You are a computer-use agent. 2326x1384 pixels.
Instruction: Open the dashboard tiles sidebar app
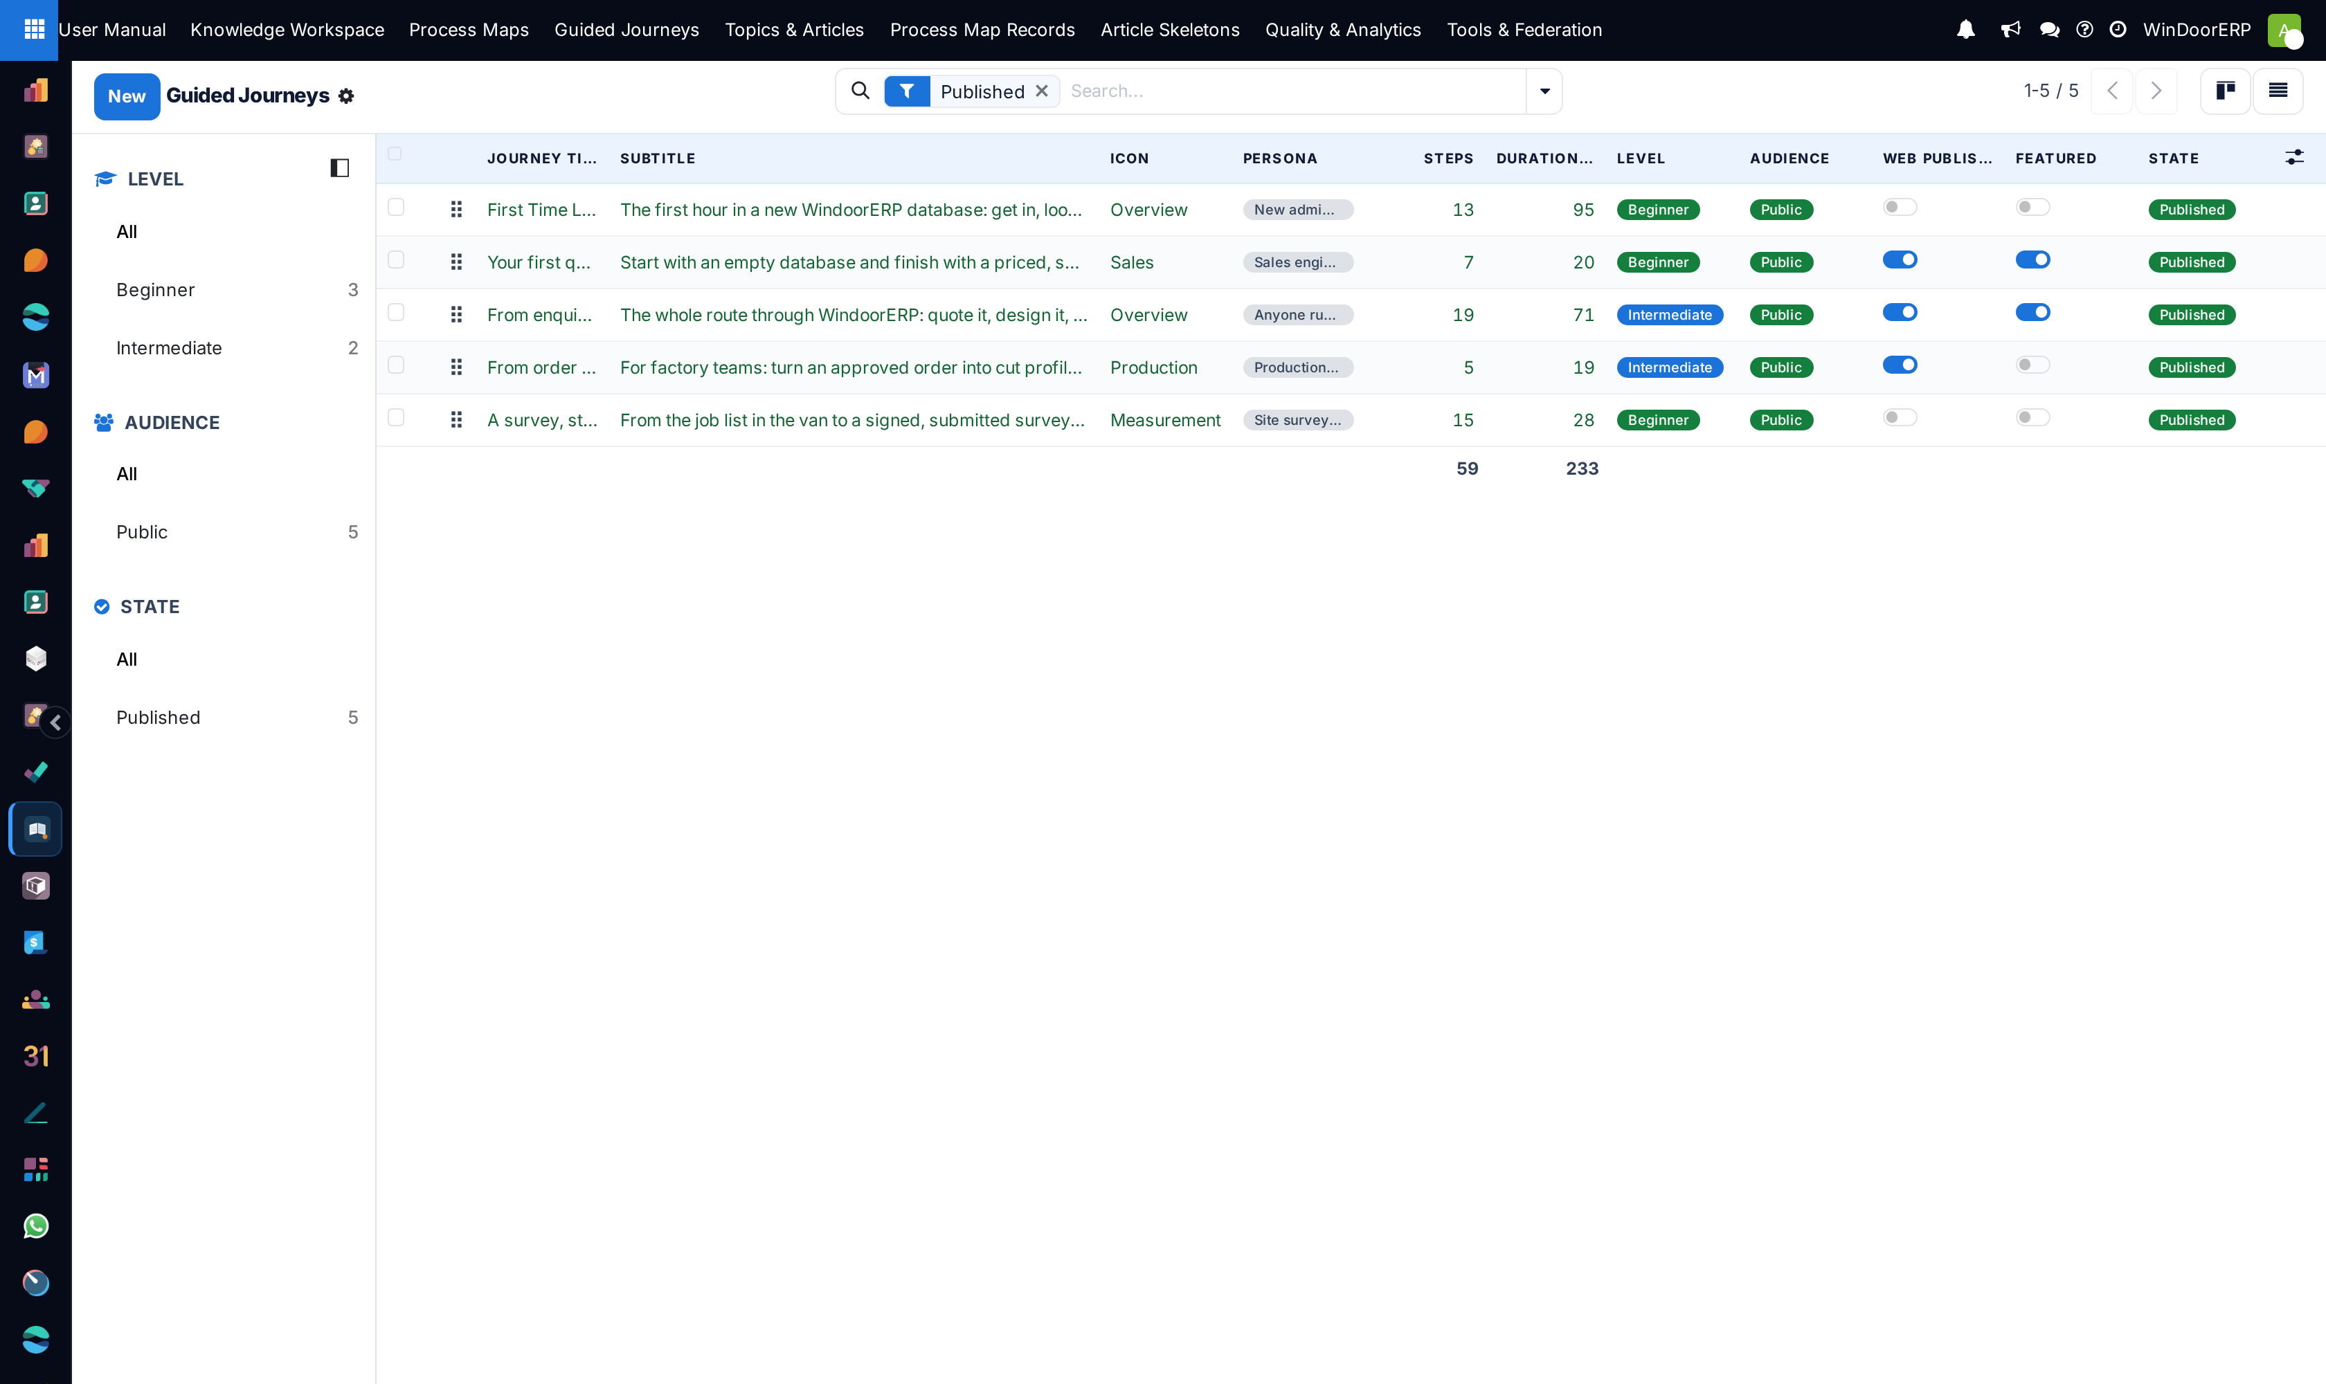click(35, 1169)
